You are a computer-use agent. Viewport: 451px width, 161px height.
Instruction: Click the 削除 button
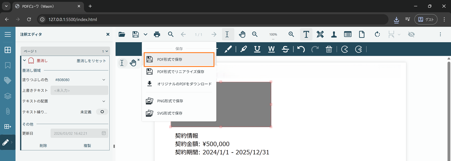pos(43,146)
